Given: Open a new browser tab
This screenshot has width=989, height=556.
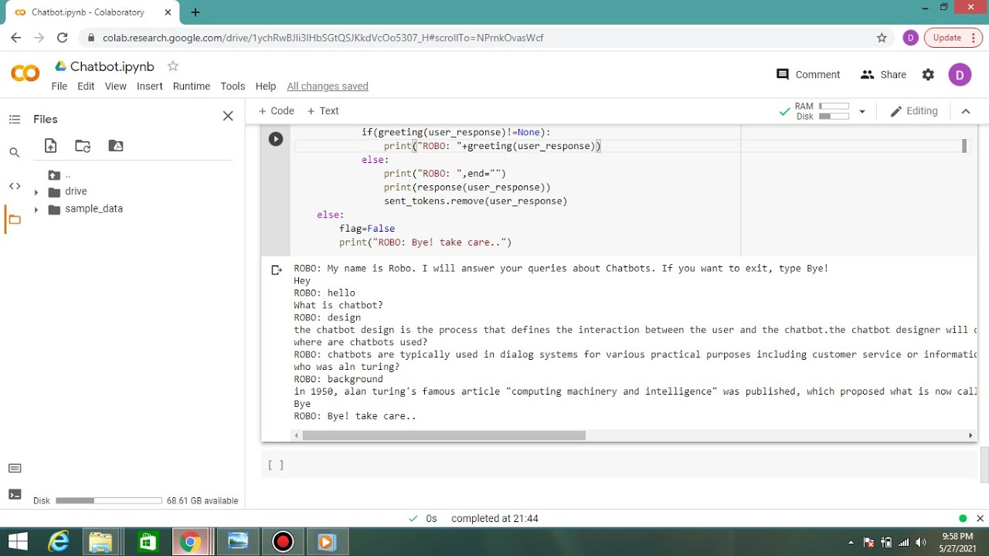Looking at the screenshot, I should [x=195, y=12].
